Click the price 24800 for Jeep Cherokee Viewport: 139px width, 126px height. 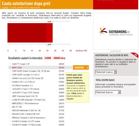tap(61, 96)
